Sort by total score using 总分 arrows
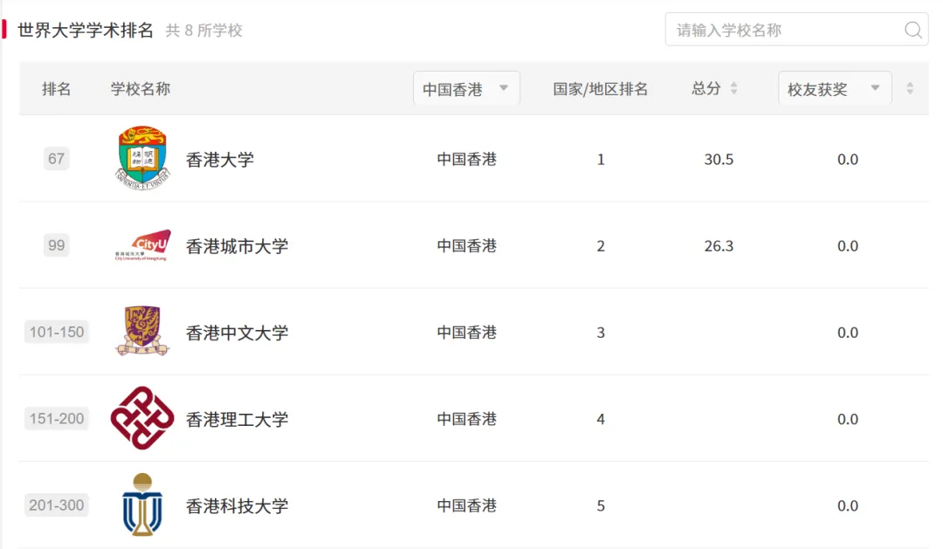This screenshot has width=943, height=549. (733, 89)
